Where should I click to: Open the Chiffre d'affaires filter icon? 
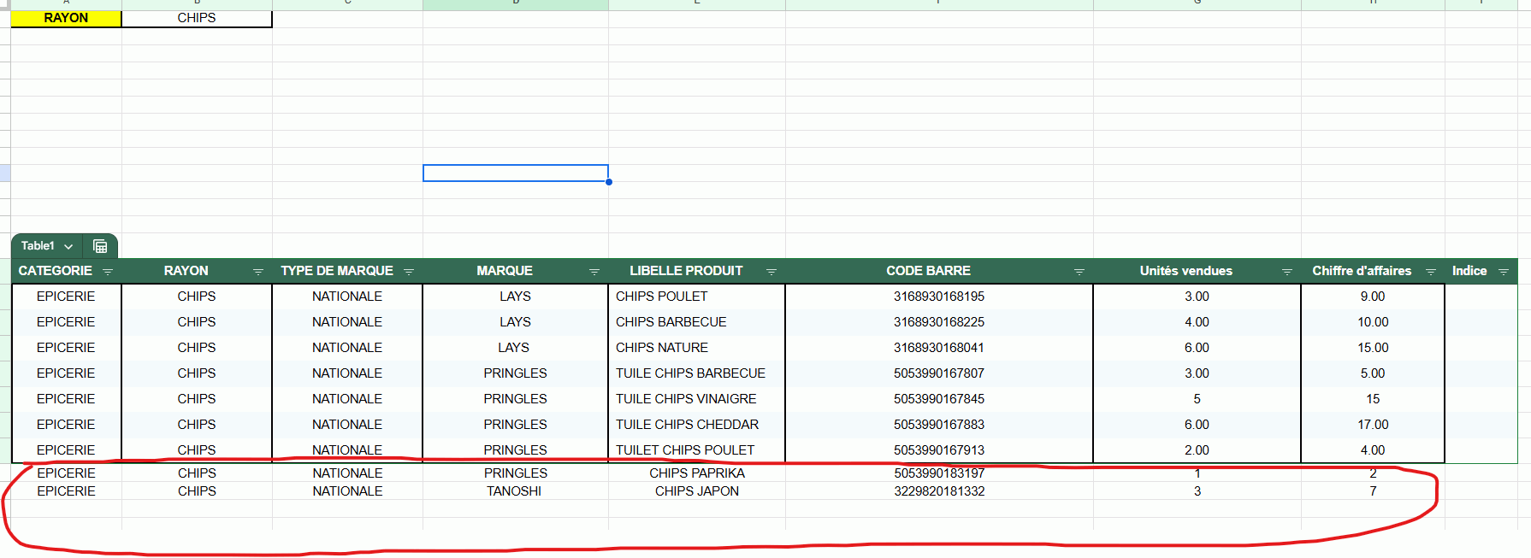pos(1431,272)
